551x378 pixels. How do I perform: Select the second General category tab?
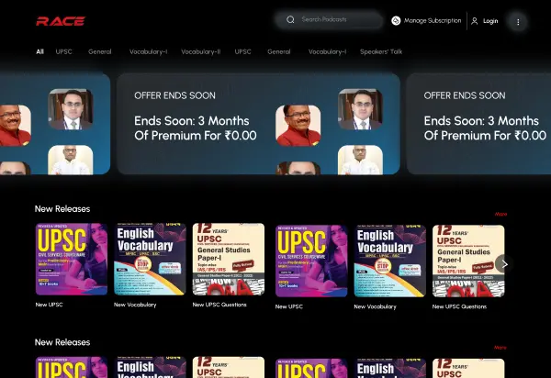pos(278,51)
